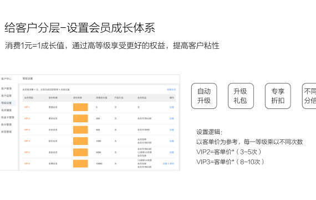Click the 客户中心 header in the sidebar
The height and width of the screenshot is (200, 316).
[6, 79]
